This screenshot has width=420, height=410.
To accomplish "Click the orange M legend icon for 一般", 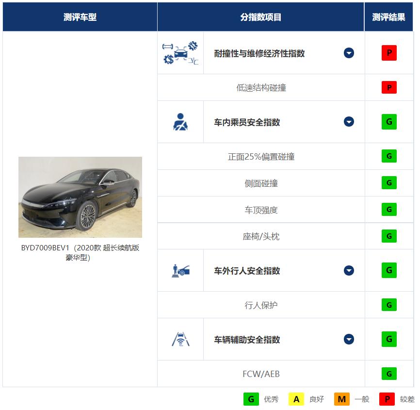I will pyautogui.click(x=341, y=399).
